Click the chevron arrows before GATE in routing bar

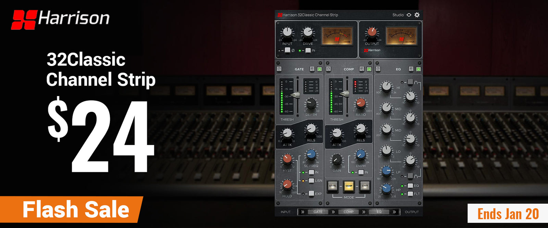pyautogui.click(x=302, y=212)
